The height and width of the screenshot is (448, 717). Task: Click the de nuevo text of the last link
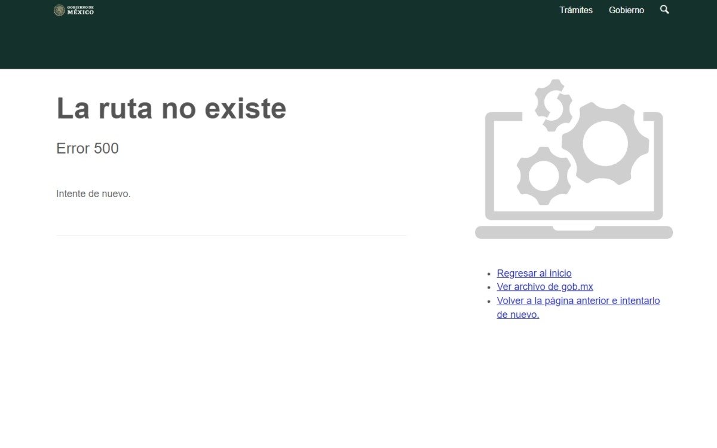tap(517, 314)
